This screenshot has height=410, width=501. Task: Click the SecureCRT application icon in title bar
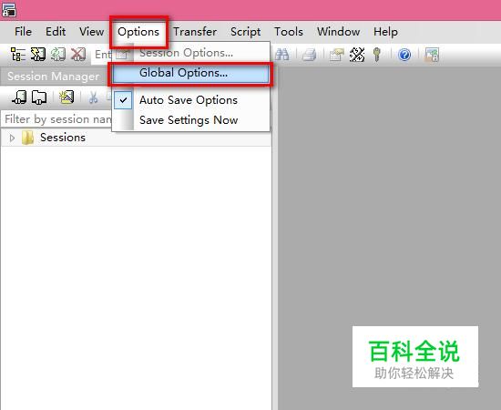(x=8, y=10)
